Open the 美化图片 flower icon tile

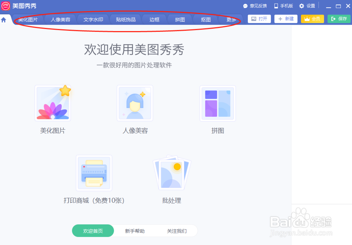point(53,103)
